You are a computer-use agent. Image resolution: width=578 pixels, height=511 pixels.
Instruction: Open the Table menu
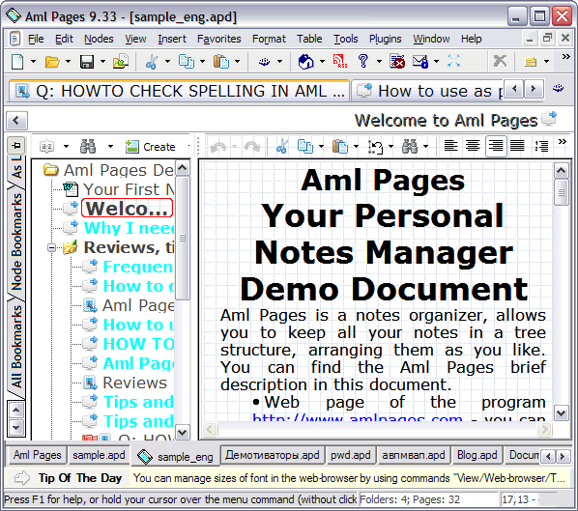pyautogui.click(x=309, y=39)
